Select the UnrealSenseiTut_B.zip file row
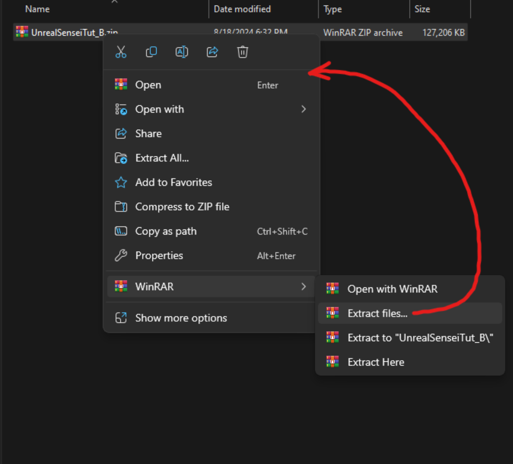Image resolution: width=513 pixels, height=464 pixels. click(69, 32)
